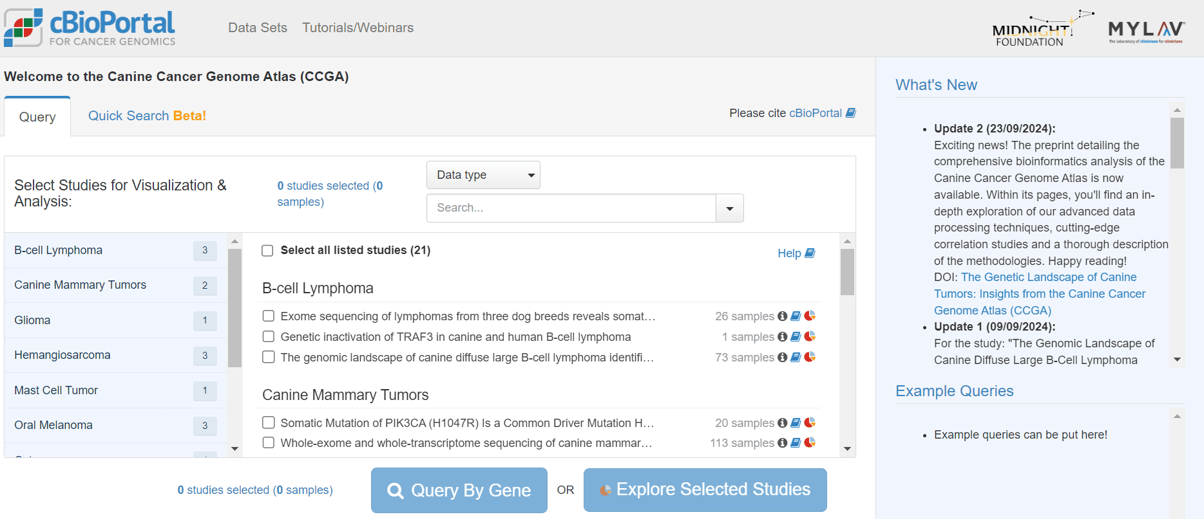This screenshot has height=519, width=1204.
Task: Tick the Genetic inactivation of TRAF3 study
Action: point(269,336)
